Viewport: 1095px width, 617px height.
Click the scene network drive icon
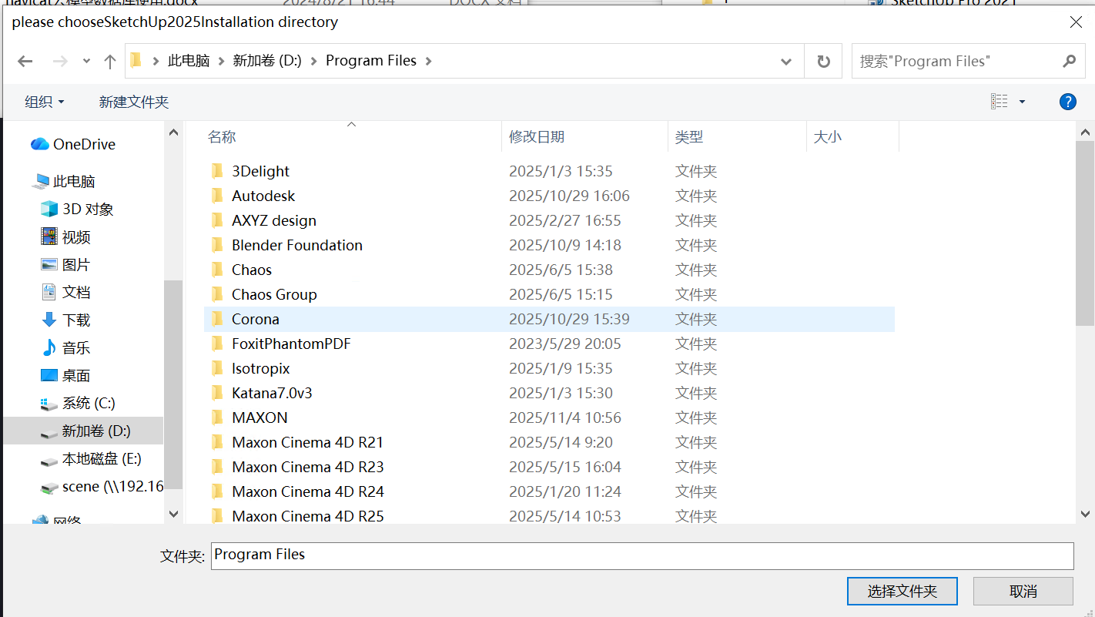point(49,487)
